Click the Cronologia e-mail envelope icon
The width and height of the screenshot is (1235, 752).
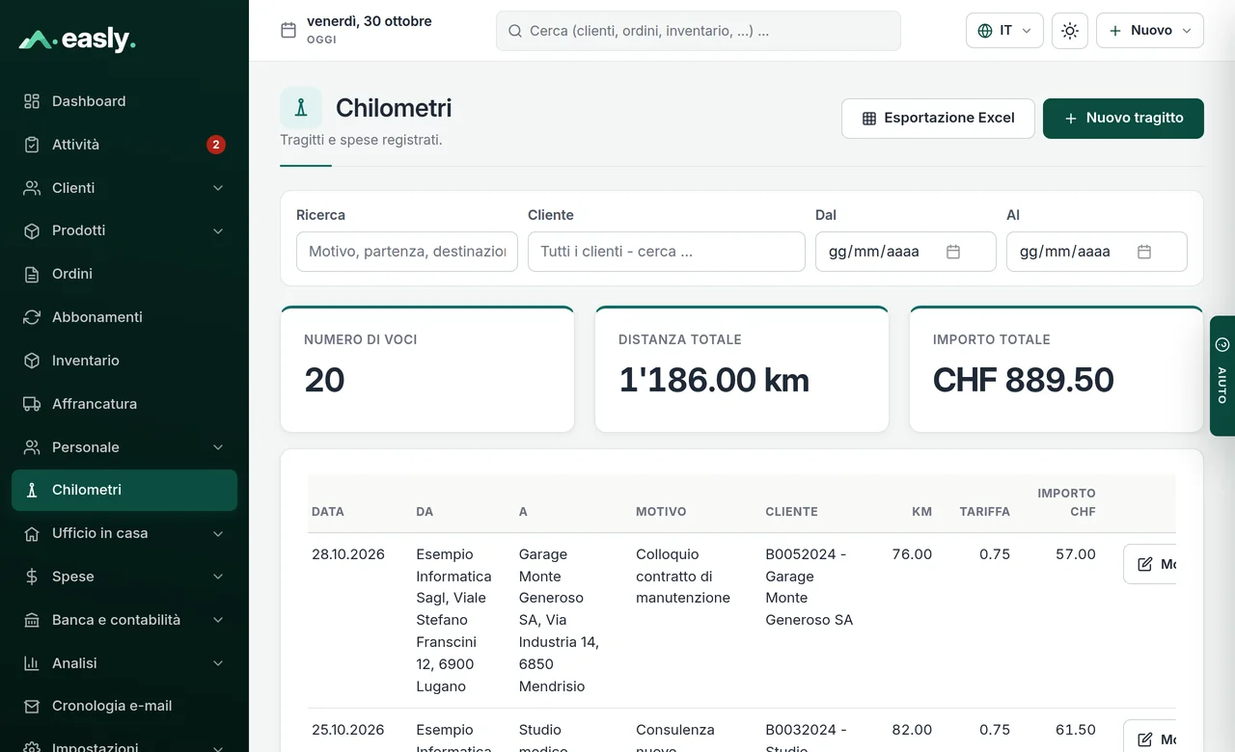pyautogui.click(x=32, y=706)
